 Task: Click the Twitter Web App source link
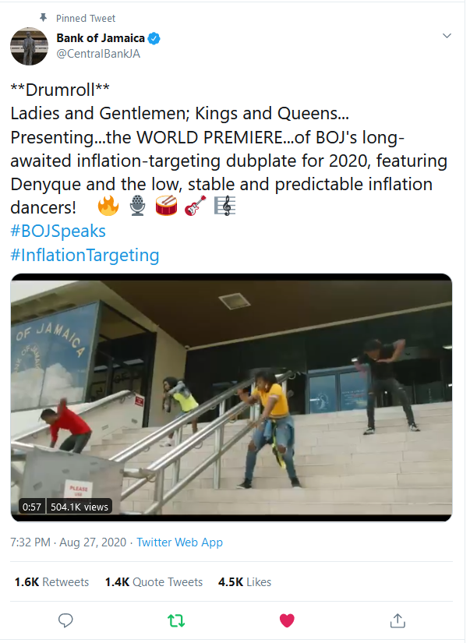point(179,542)
